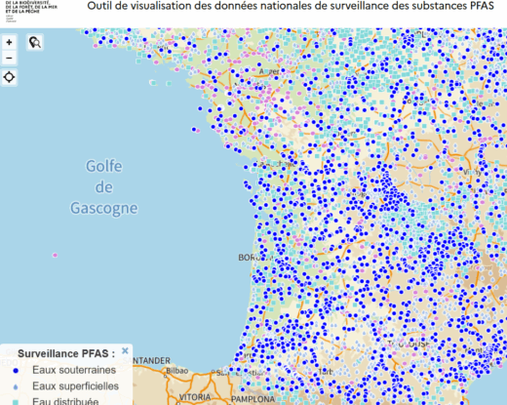Click the Eau distribuée teal square symbol
507x405 pixels.
pyautogui.click(x=16, y=402)
